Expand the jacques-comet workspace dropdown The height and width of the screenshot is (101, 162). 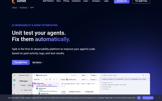25,75
